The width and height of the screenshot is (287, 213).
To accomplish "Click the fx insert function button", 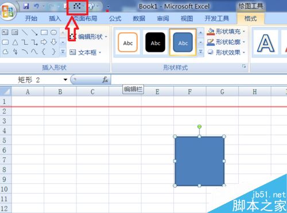I will click(105, 80).
